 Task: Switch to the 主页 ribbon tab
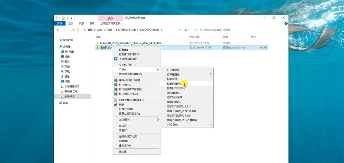pyautogui.click(x=71, y=23)
